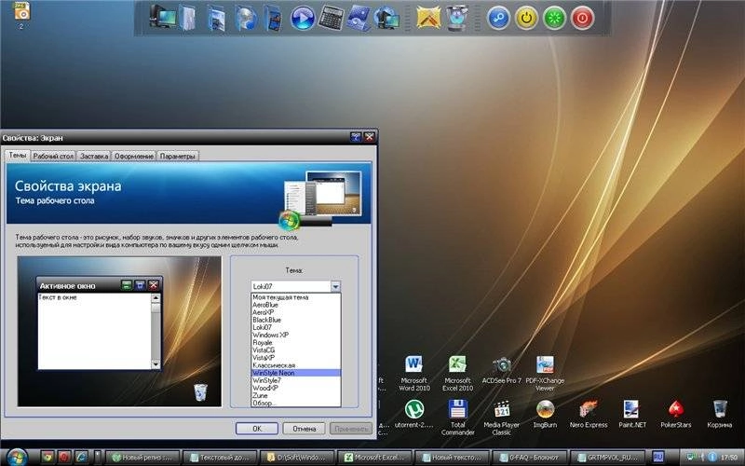Click the Internet Explorer quick launch icon
This screenshot has height=466, width=745.
point(81,458)
